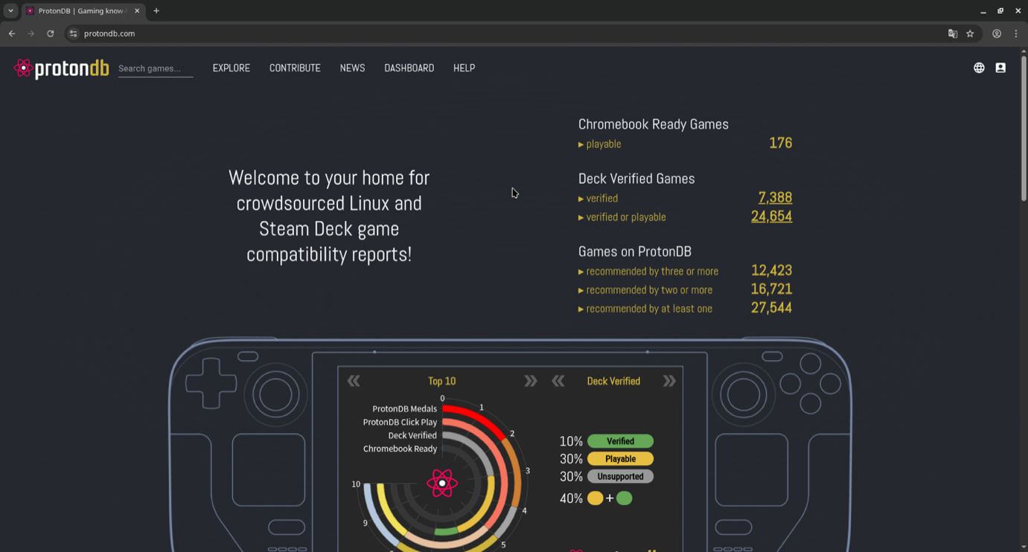
Task: Open a new browser tab
Action: pos(156,11)
